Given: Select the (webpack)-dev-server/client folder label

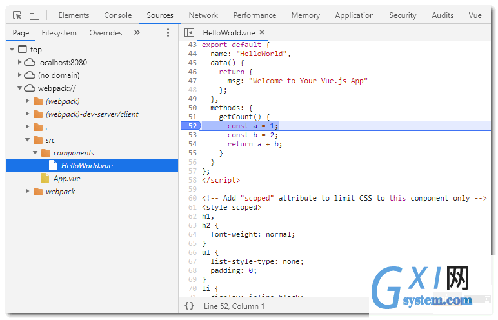Looking at the screenshot, I should pyautogui.click(x=92, y=114).
